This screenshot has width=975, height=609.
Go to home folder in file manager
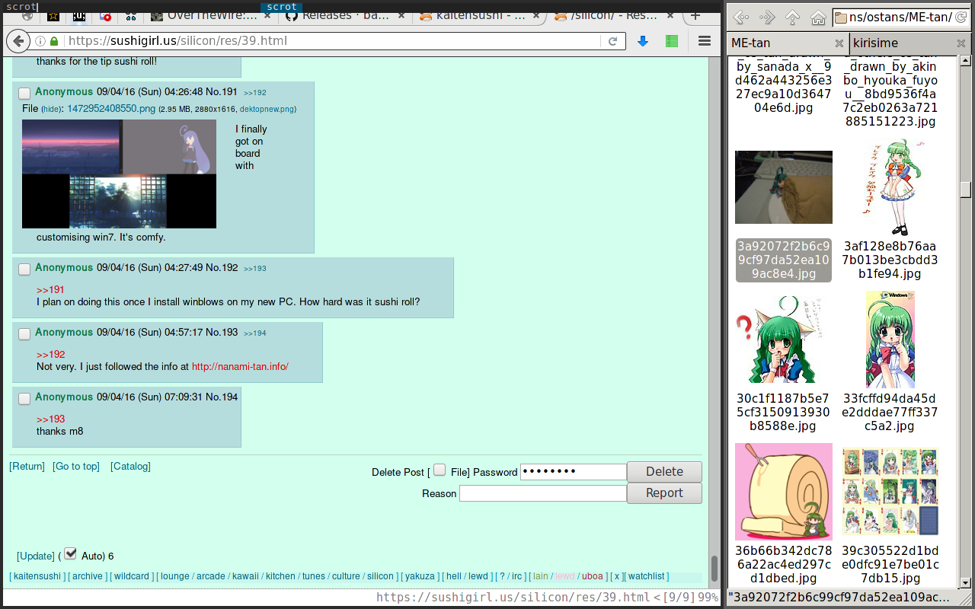pyautogui.click(x=818, y=17)
